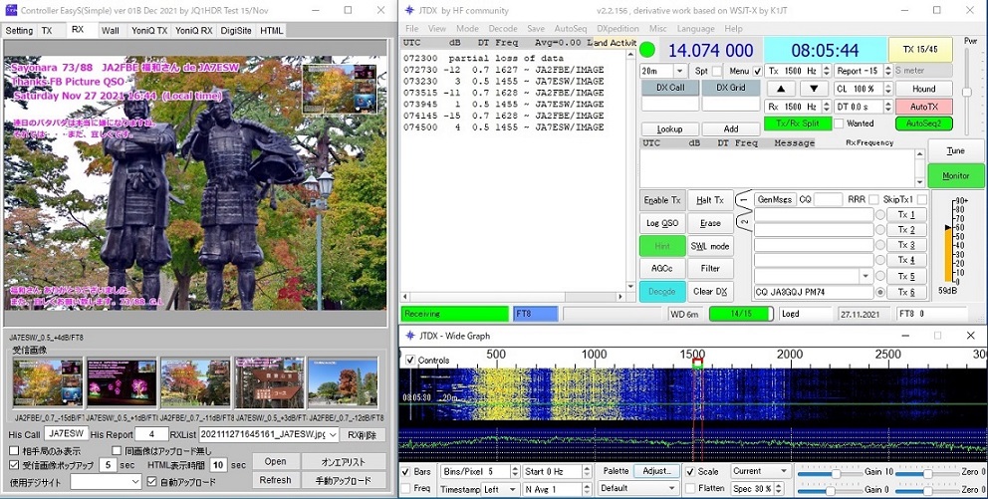Click the Refresh button in Controller

[275, 480]
